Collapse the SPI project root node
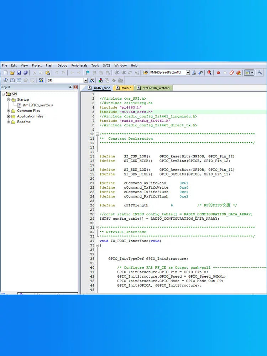 [3, 94]
